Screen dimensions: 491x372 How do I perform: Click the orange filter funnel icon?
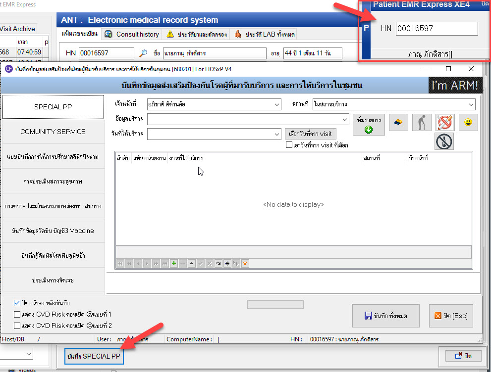pyautogui.click(x=245, y=264)
